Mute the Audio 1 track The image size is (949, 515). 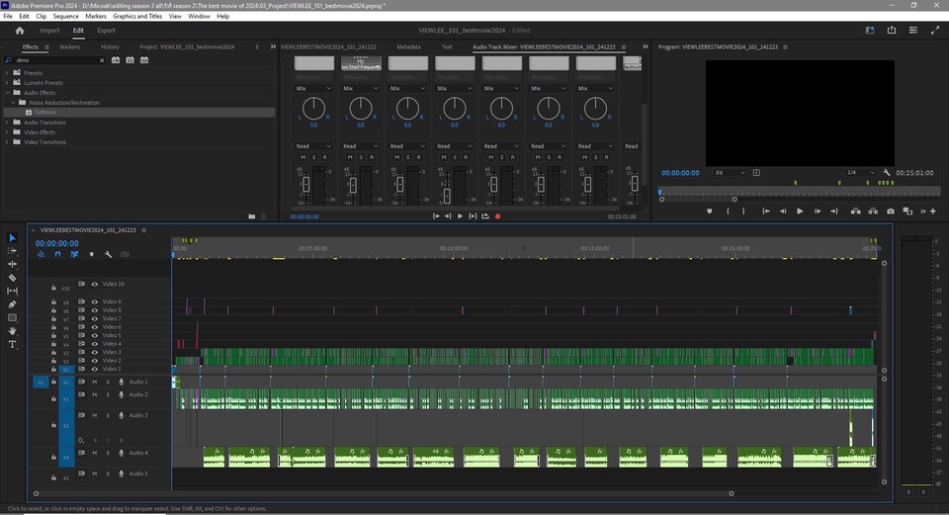[x=95, y=382]
